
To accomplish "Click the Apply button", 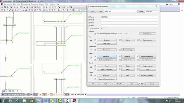I will [106, 84].
